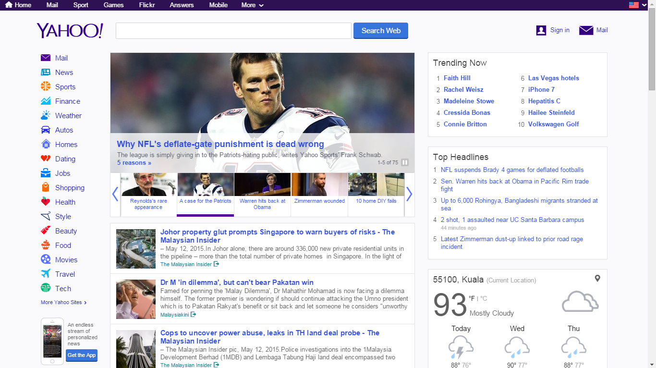Screen dimensions: 656x368
Task: Click the Search Web button
Action: [x=381, y=31]
